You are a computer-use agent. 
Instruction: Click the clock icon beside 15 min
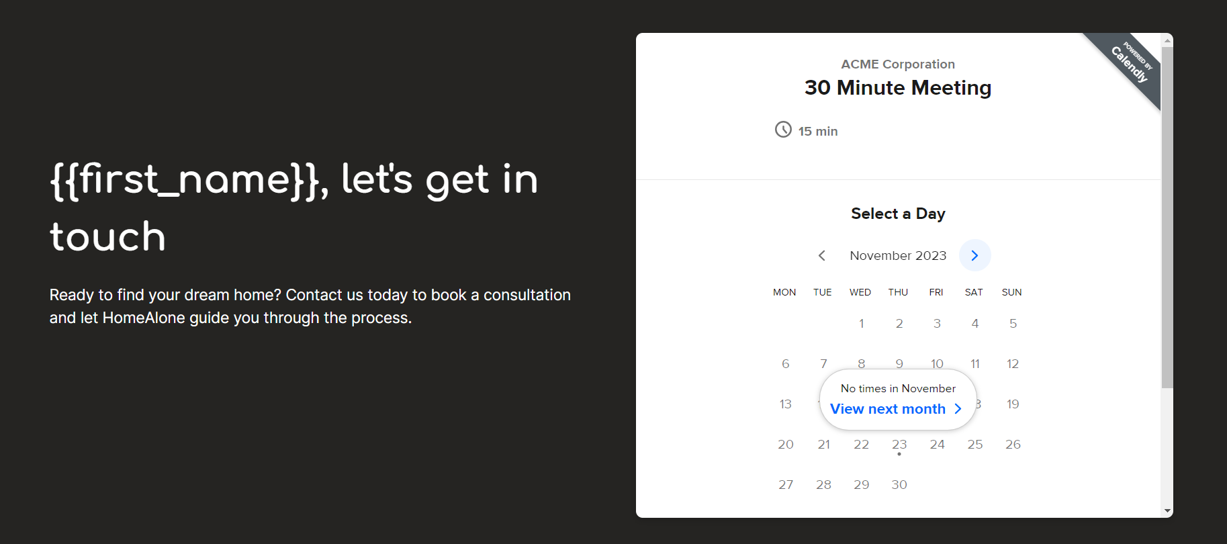point(783,130)
